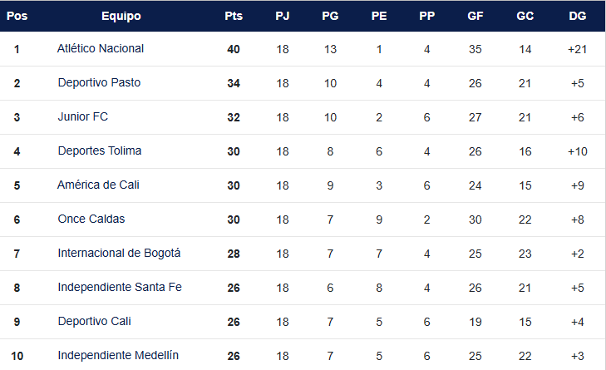
Task: Click Atlético Nacional's 40 points value
Action: pyautogui.click(x=234, y=49)
